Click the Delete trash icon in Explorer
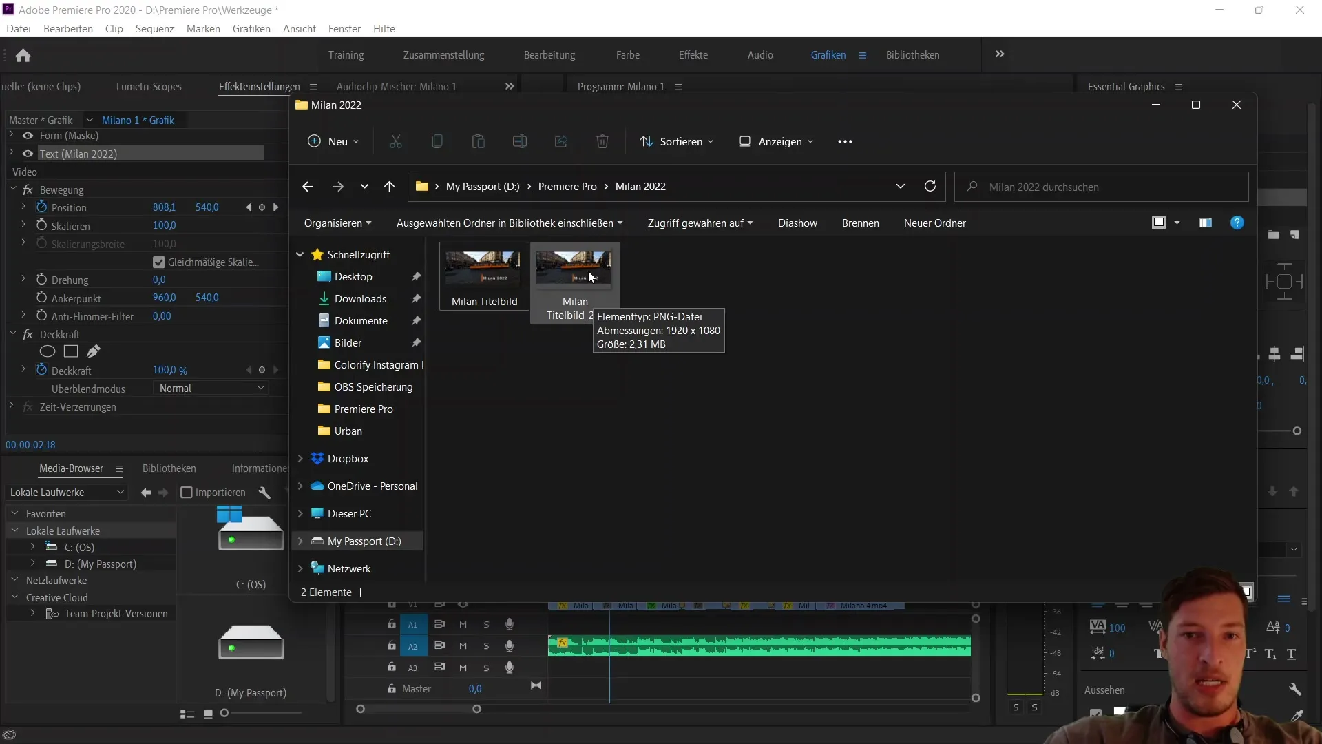Viewport: 1322px width, 744px height. tap(602, 141)
